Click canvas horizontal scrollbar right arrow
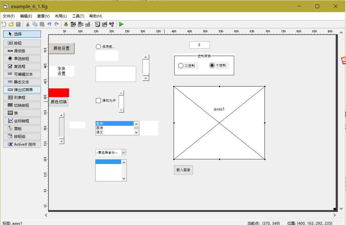The width and height of the screenshot is (346, 225). pos(334,215)
